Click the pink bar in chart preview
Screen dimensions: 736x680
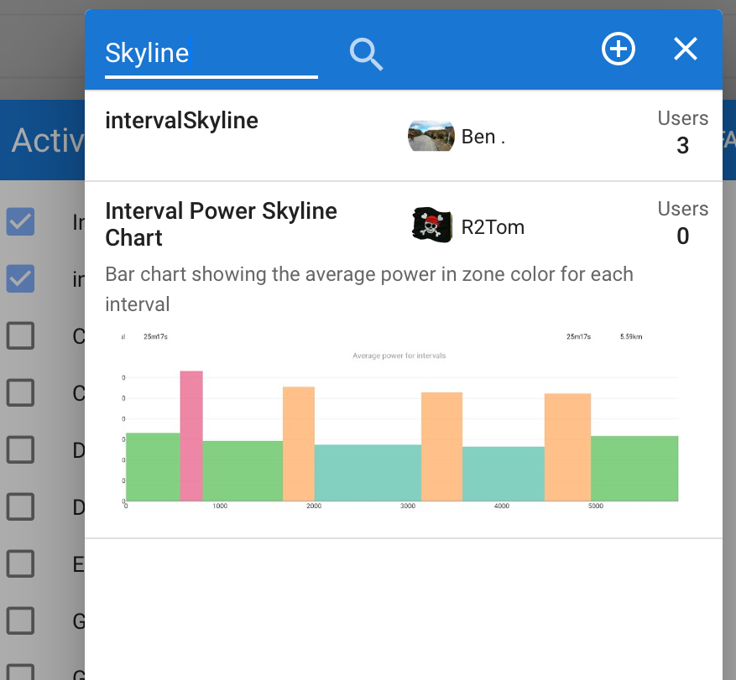pyautogui.click(x=191, y=434)
